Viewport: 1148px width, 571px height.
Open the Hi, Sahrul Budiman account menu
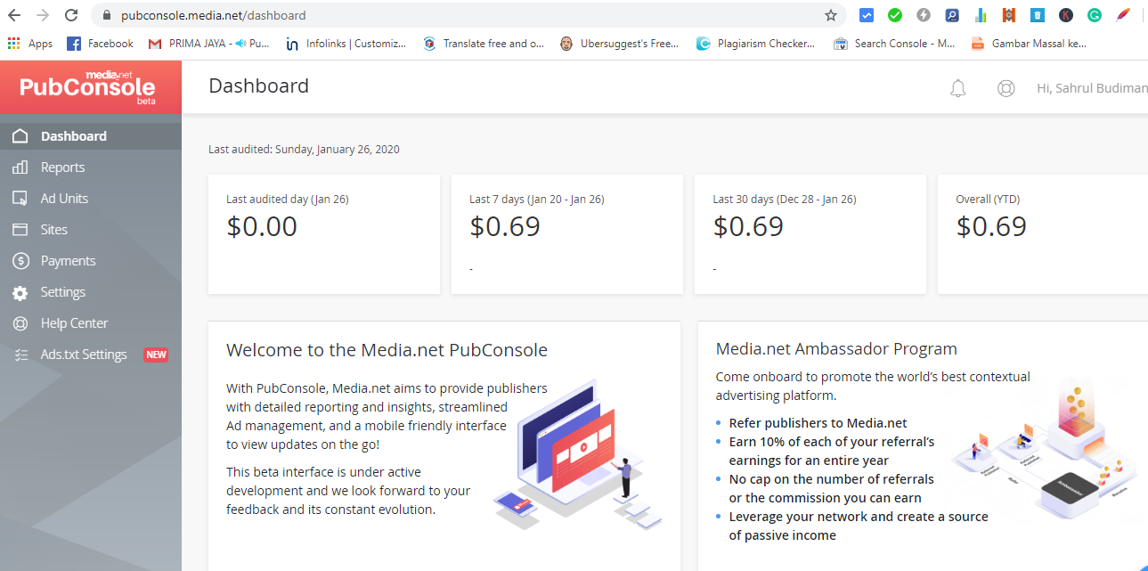[1092, 88]
